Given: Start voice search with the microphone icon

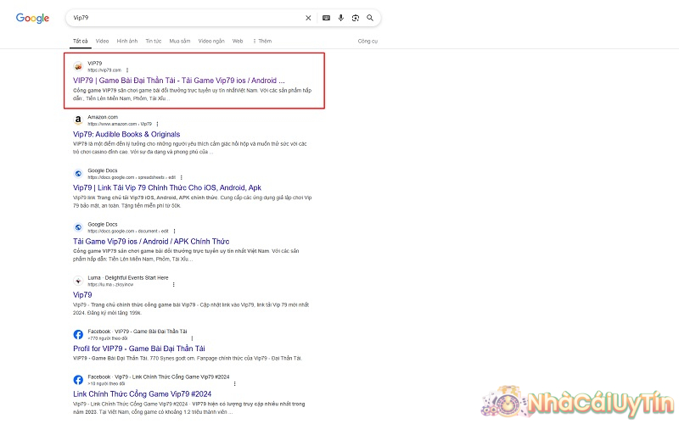Looking at the screenshot, I should tap(341, 17).
